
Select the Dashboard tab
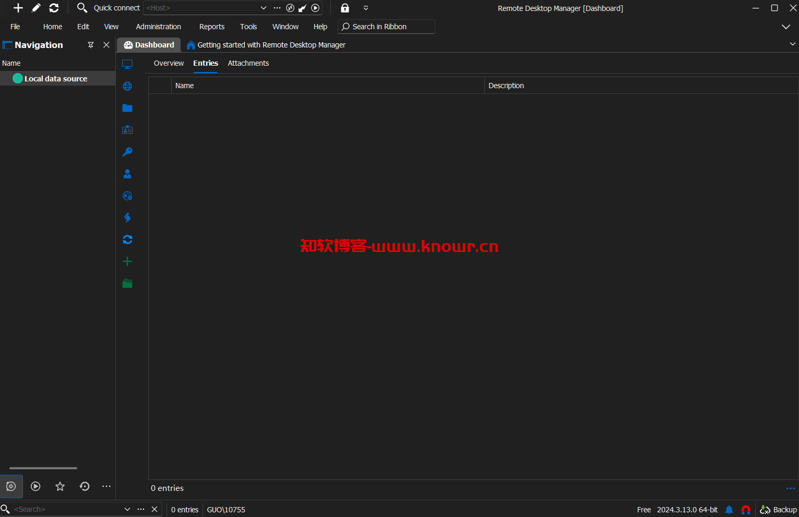click(149, 45)
